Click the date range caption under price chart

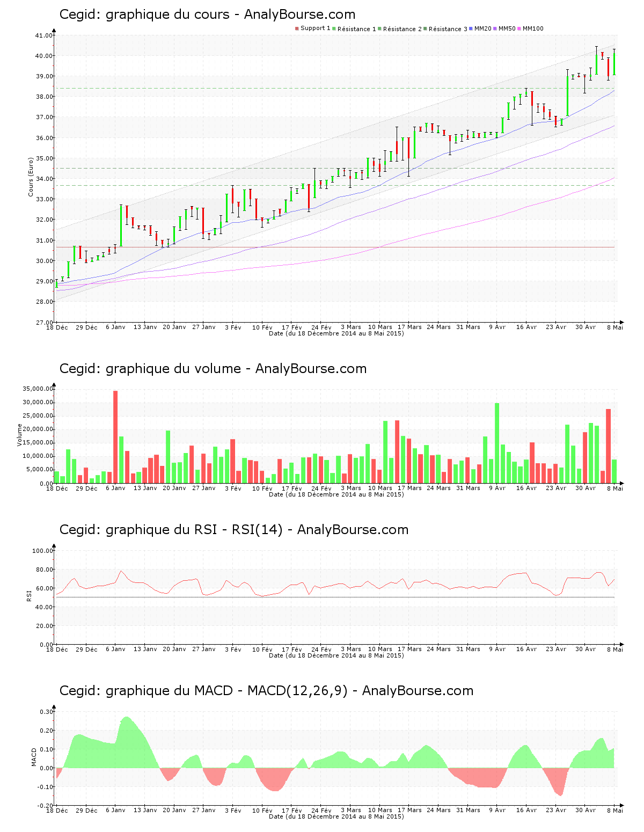click(336, 333)
